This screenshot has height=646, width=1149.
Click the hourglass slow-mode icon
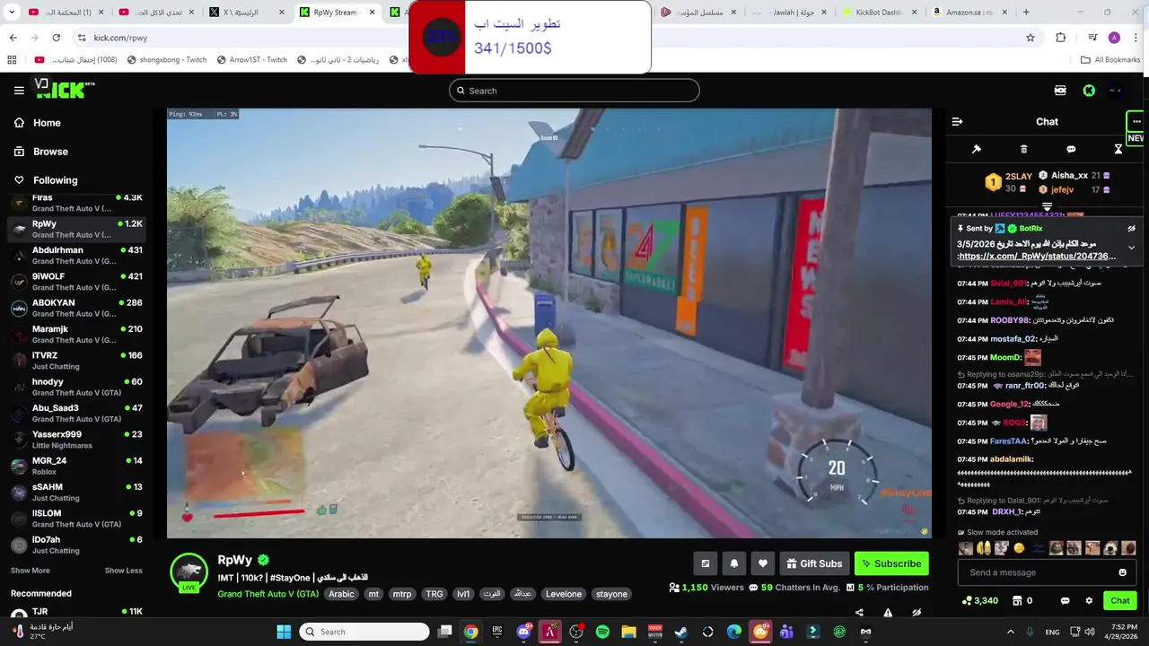[x=1118, y=149]
